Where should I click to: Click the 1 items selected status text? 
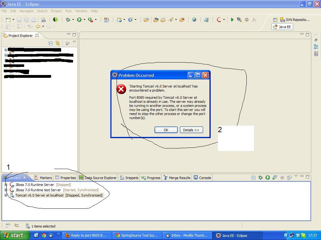tap(43, 226)
